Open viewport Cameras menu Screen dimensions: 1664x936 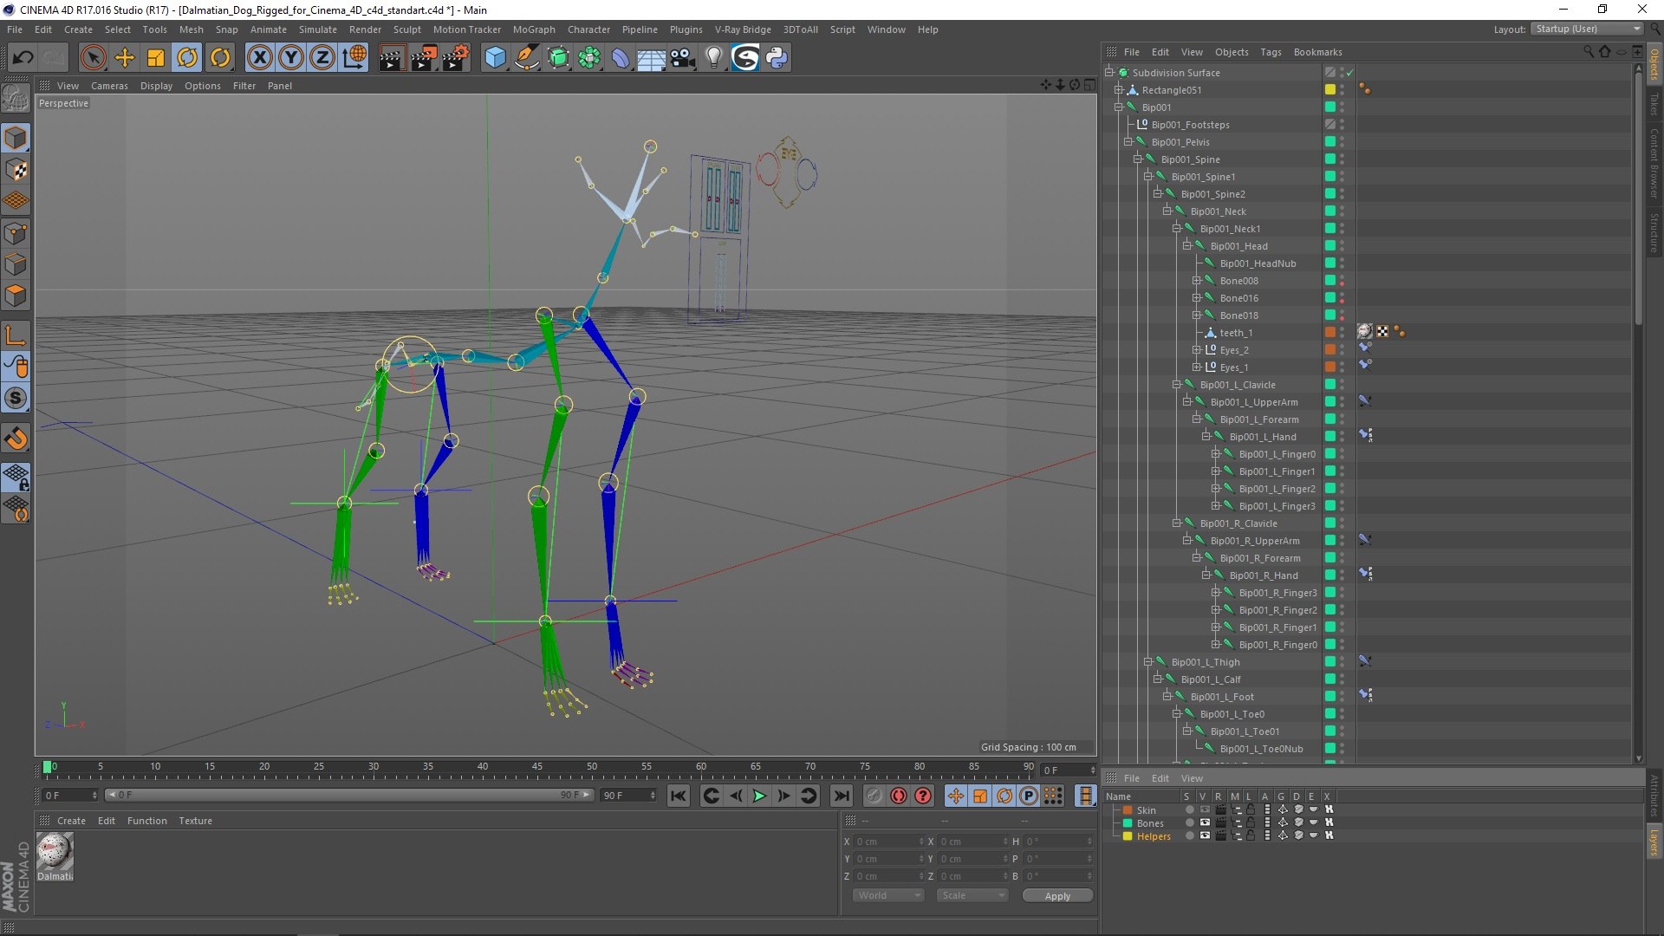click(109, 86)
